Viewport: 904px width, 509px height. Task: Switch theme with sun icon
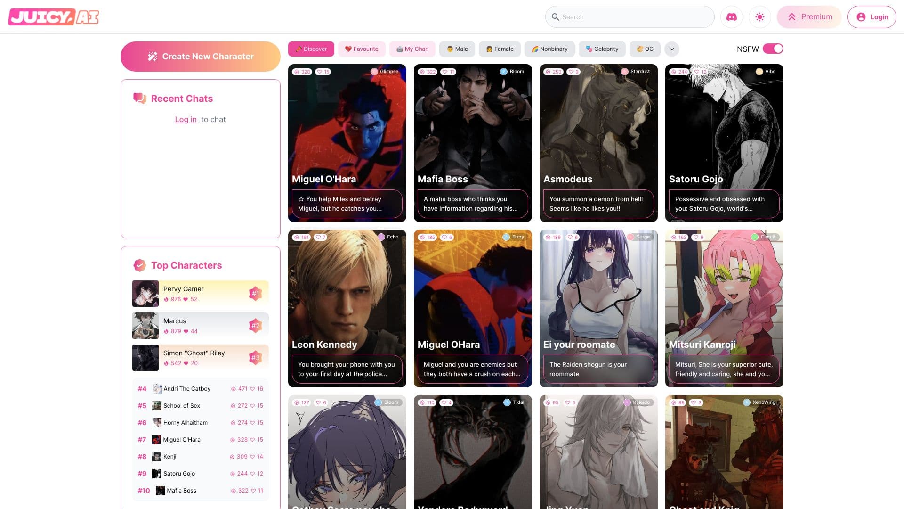click(x=759, y=17)
